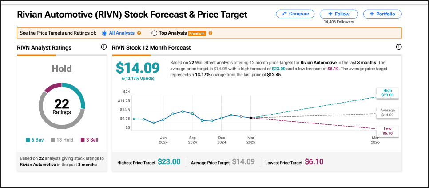Click the $9.75 y-axis label

(124, 119)
